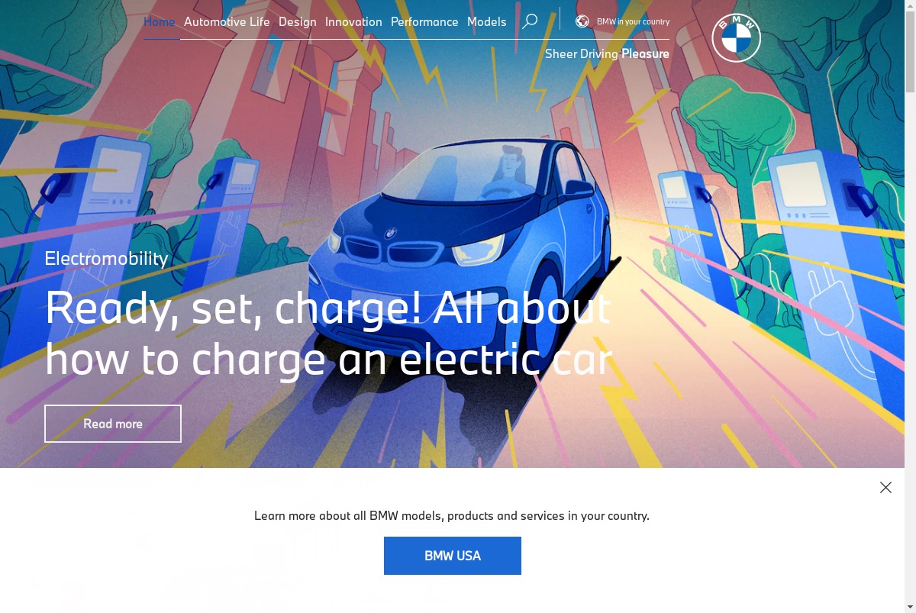Select Design in the navigation bar
Screen dimensions: 916x613
pos(298,21)
